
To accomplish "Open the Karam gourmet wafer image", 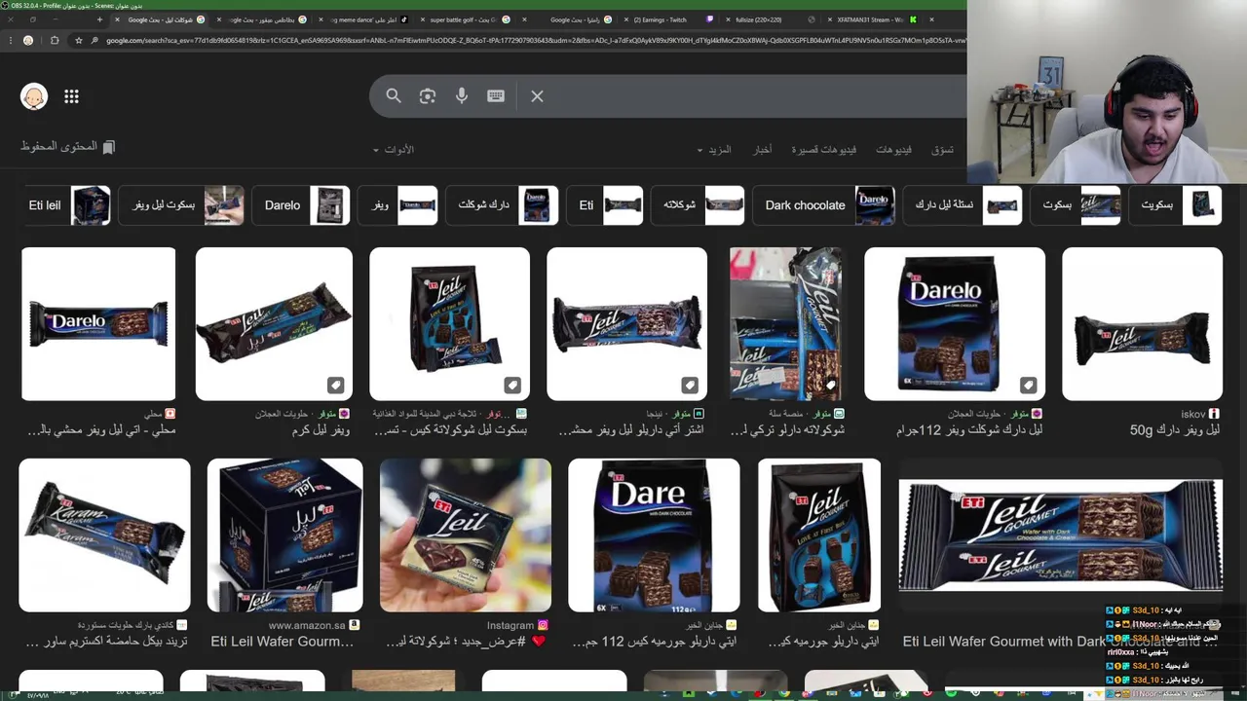I will [x=104, y=535].
